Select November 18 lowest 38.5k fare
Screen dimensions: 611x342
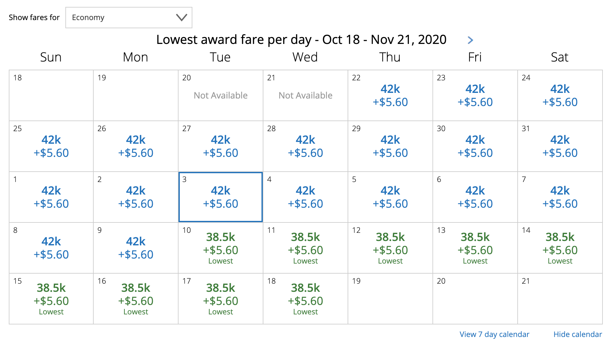(x=305, y=299)
